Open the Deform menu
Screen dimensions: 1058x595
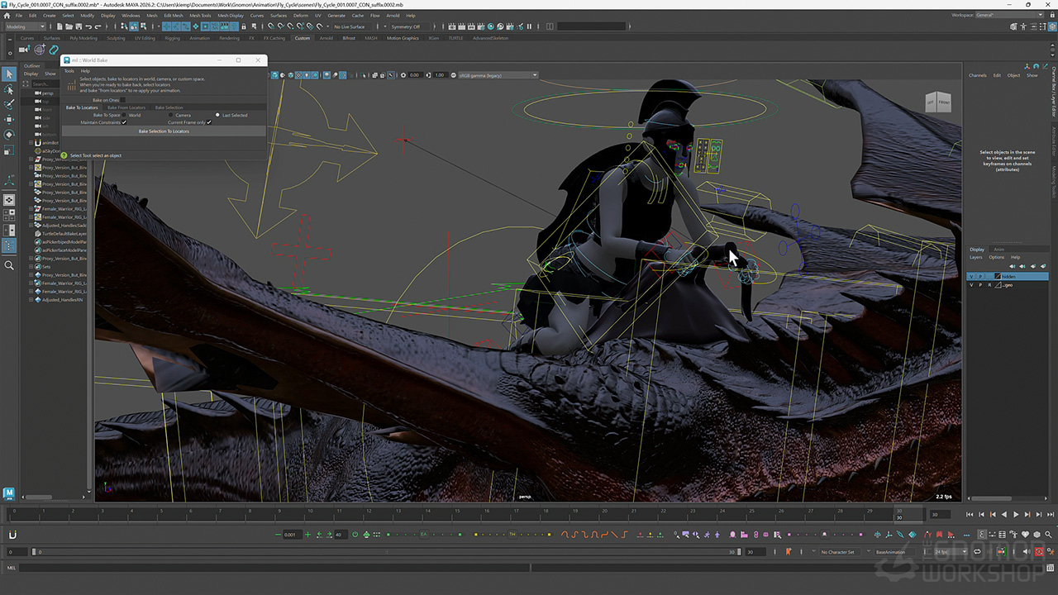pos(300,15)
